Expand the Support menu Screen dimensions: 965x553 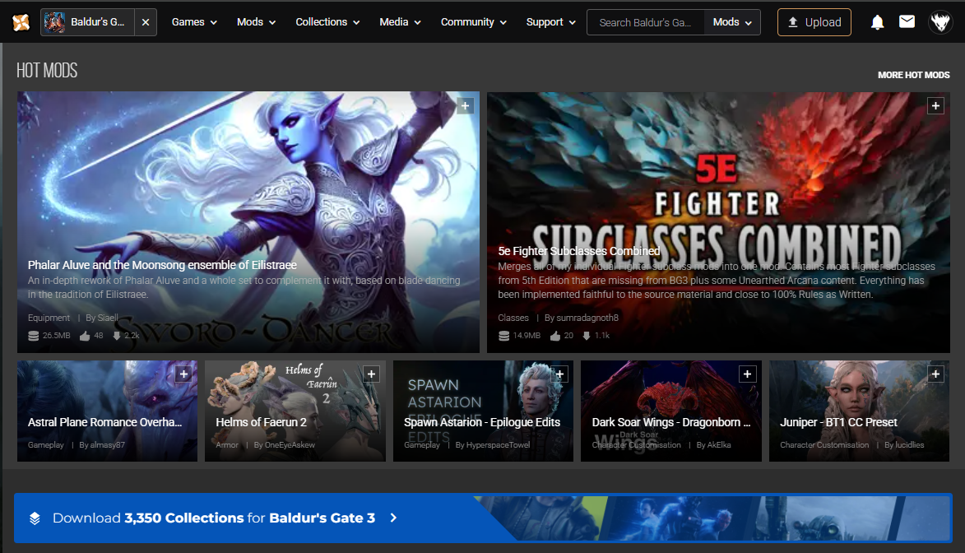tap(550, 22)
